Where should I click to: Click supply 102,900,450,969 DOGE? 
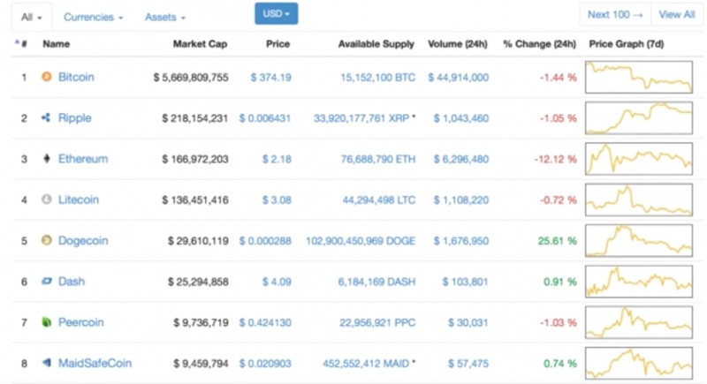[361, 241]
